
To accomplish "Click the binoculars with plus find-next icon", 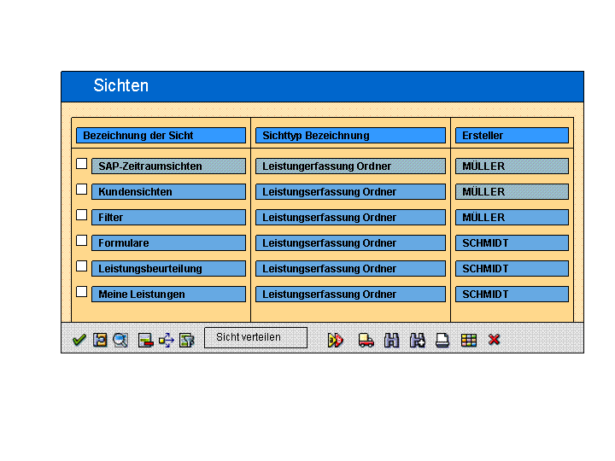I will pos(418,340).
